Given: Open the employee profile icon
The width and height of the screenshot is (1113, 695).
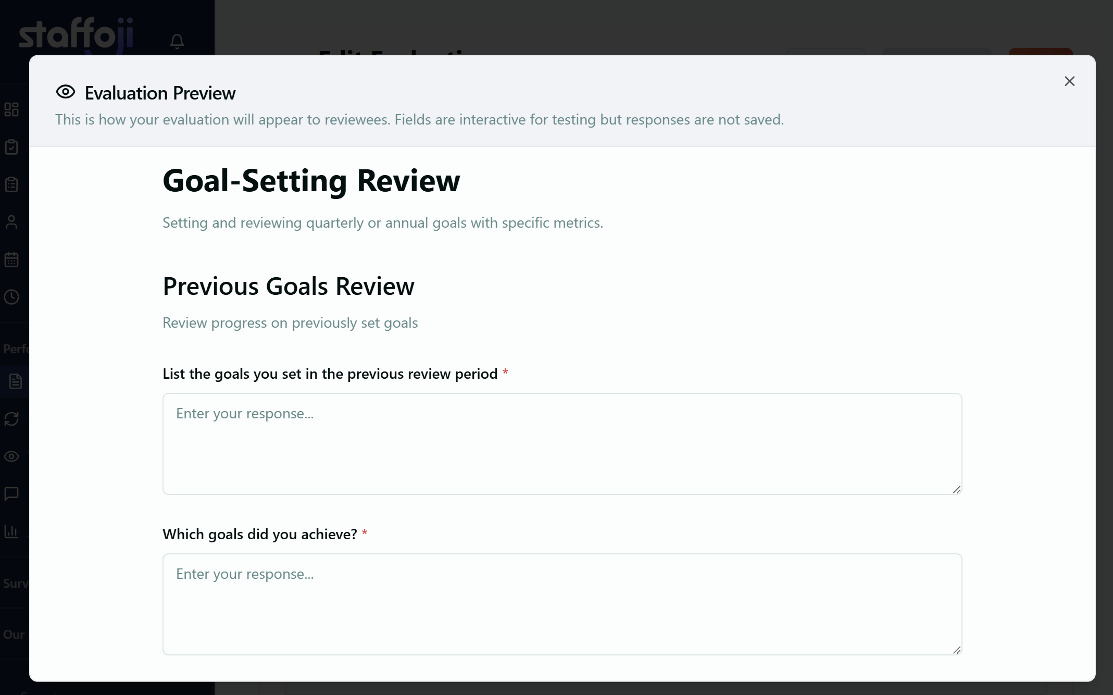Looking at the screenshot, I should 11,222.
